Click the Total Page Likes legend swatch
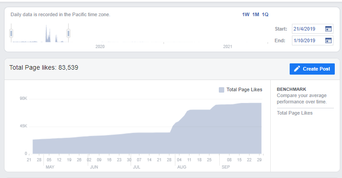The image size is (342, 178). click(222, 90)
